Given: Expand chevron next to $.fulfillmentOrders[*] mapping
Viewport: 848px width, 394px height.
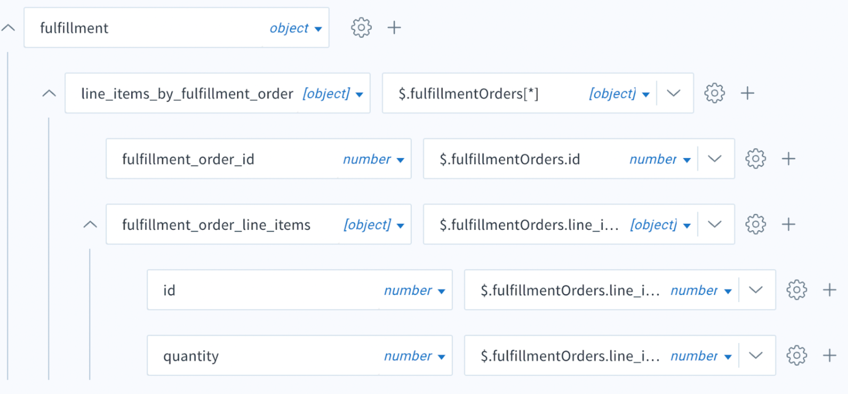Looking at the screenshot, I should click(673, 93).
